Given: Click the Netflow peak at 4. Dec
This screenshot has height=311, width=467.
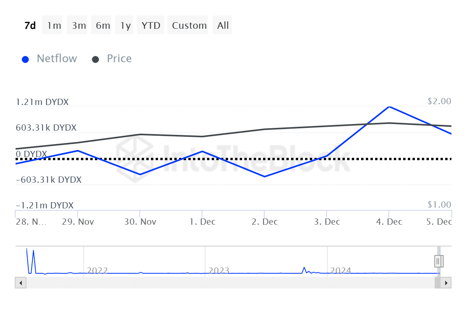Looking at the screenshot, I should [389, 107].
